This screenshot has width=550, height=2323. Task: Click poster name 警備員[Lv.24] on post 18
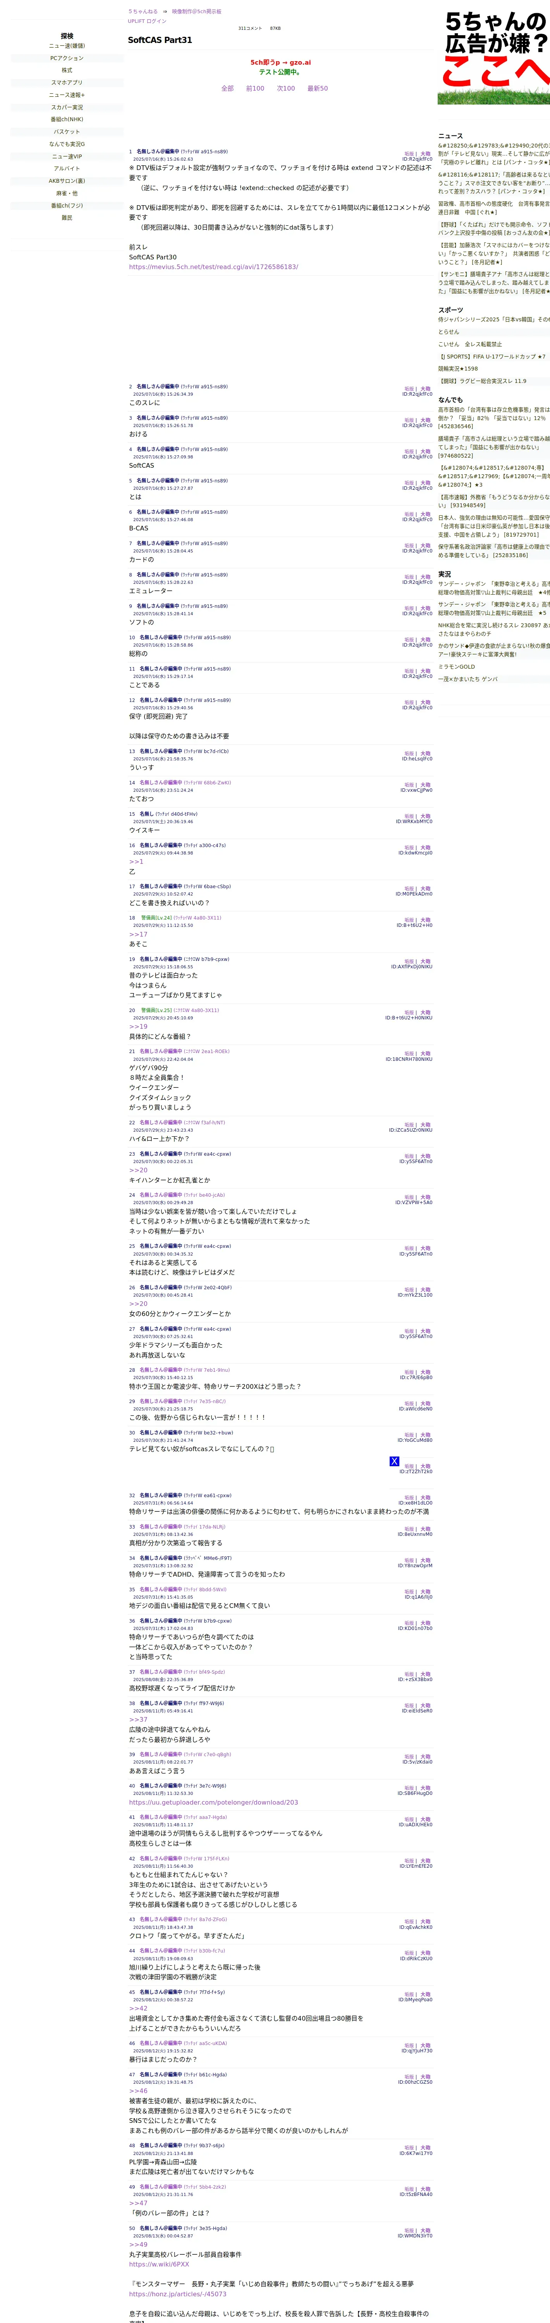click(156, 918)
